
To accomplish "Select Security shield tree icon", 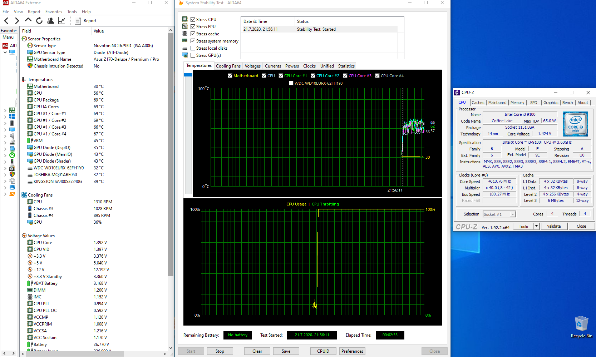I will (12, 174).
